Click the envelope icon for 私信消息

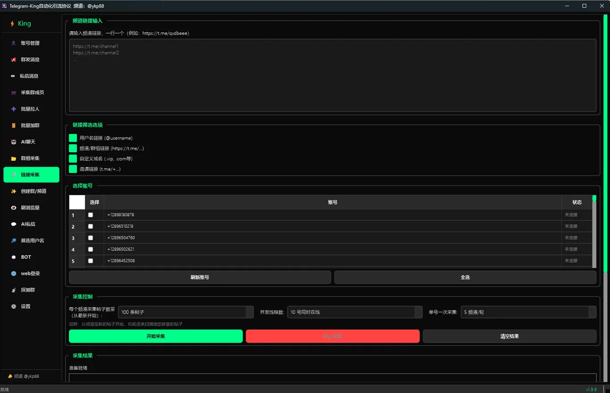13,76
